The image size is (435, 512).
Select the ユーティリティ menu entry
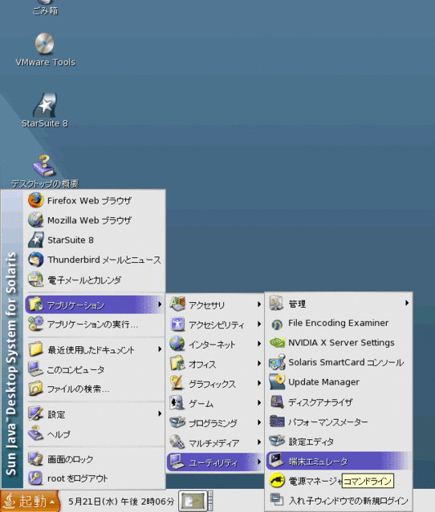pos(216,462)
